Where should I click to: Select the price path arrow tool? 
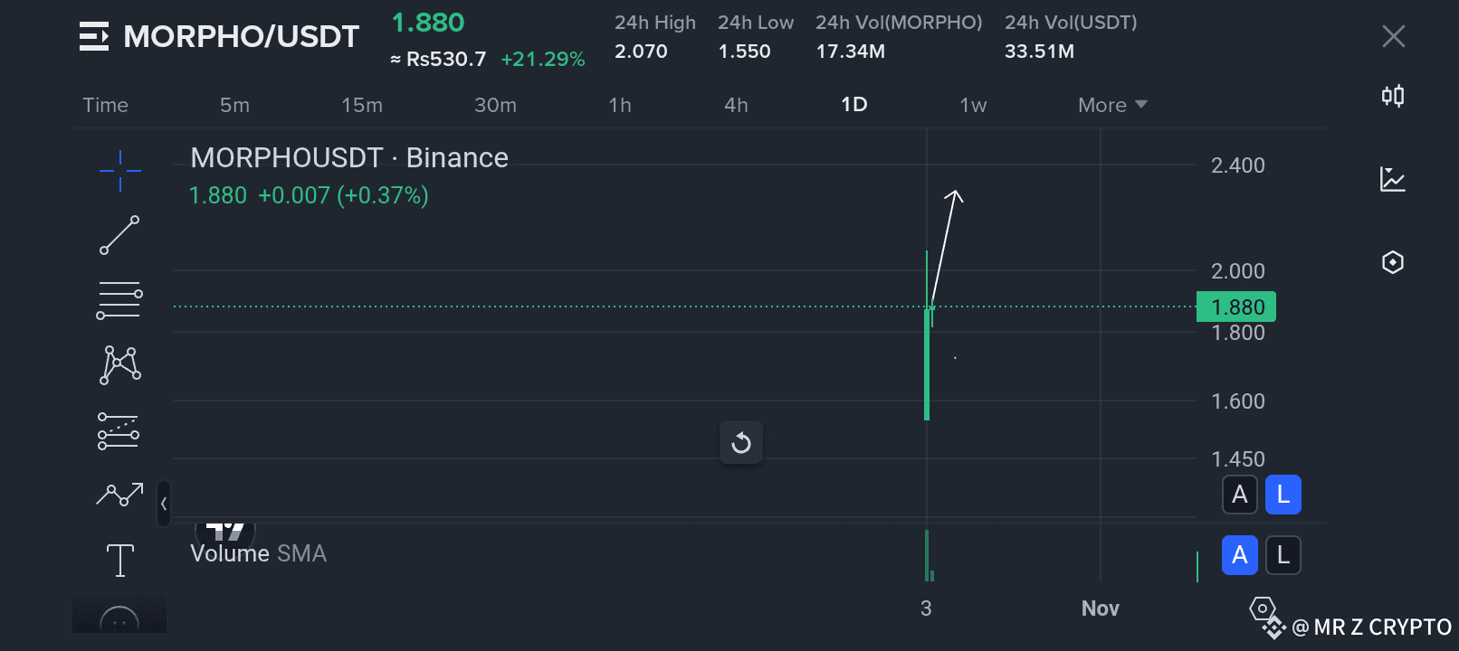coord(119,494)
